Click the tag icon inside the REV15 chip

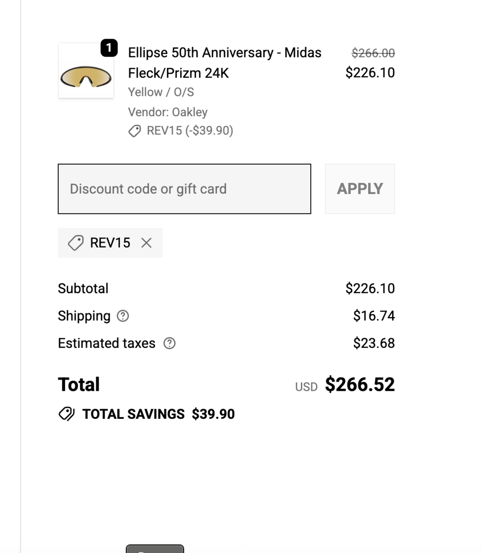[x=76, y=243]
